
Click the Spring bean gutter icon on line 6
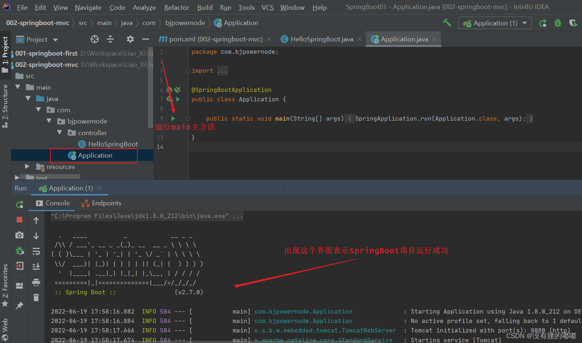coord(177,89)
